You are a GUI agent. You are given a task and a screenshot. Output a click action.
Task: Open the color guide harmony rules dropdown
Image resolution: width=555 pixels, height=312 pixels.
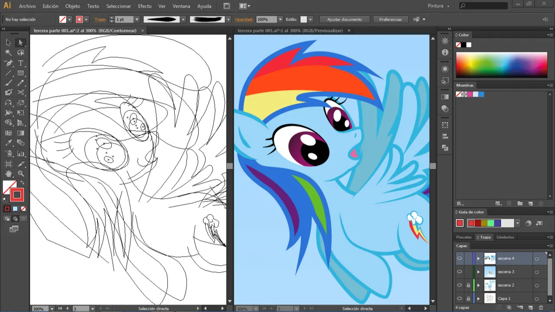coord(517,223)
